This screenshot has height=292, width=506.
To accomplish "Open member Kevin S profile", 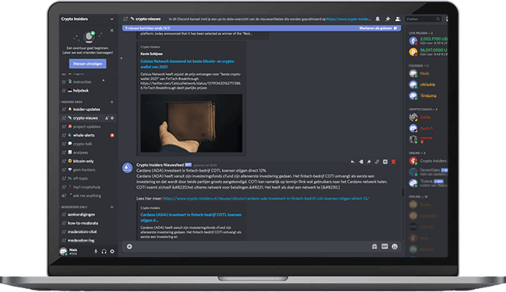I will coord(428,128).
